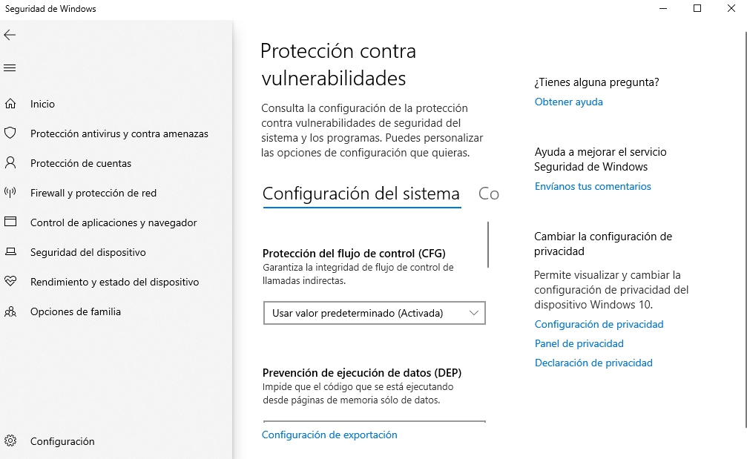Go to Inicio using the home icon
The width and height of the screenshot is (747, 459).
coord(12,104)
